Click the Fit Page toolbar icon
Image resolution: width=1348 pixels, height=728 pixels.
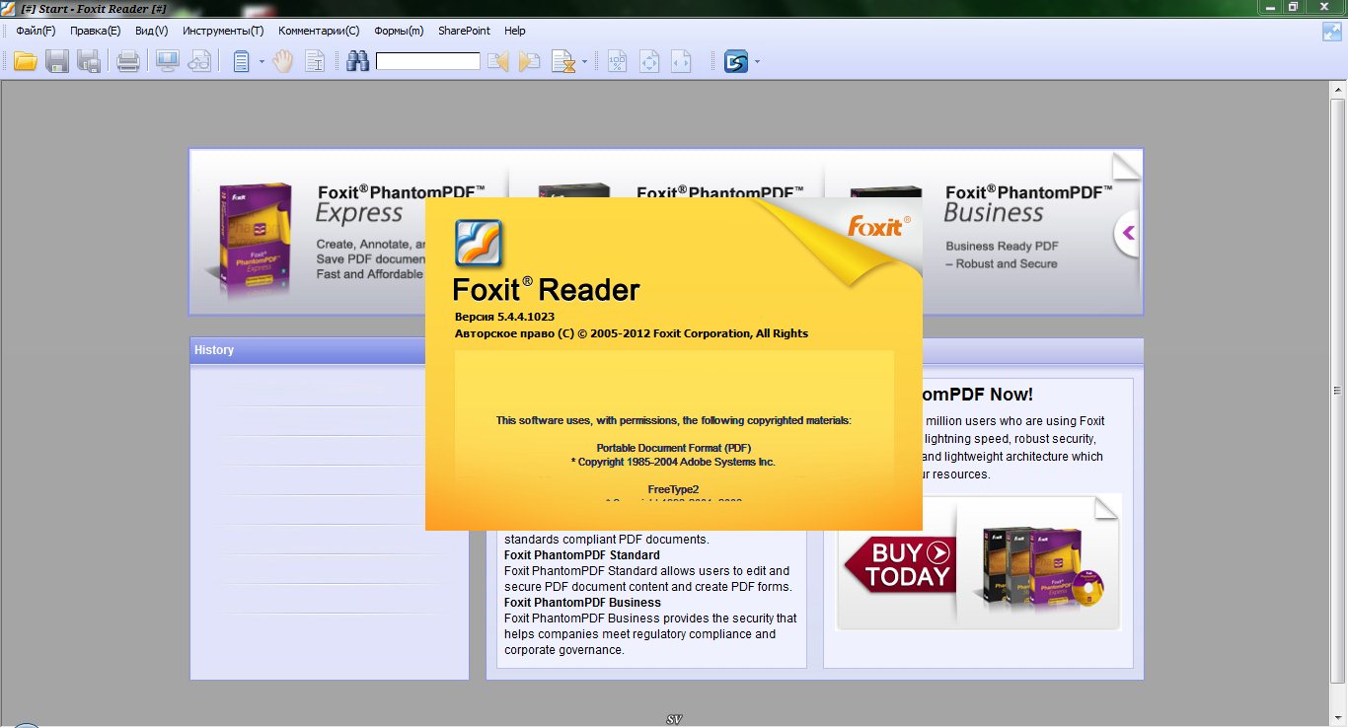648,62
